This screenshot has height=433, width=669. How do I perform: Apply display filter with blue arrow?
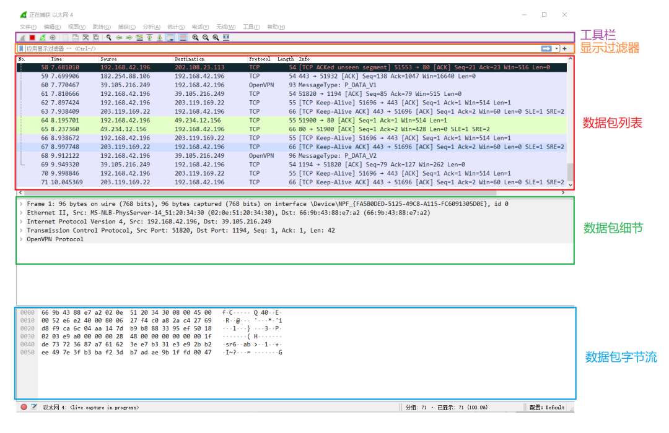click(x=546, y=49)
